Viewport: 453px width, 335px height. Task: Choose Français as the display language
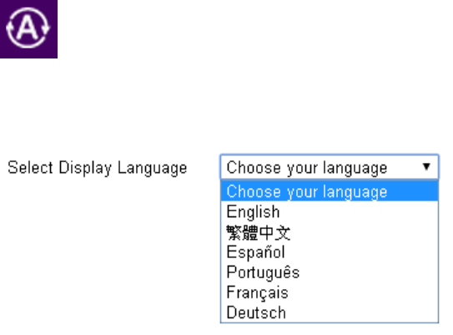tap(330, 292)
